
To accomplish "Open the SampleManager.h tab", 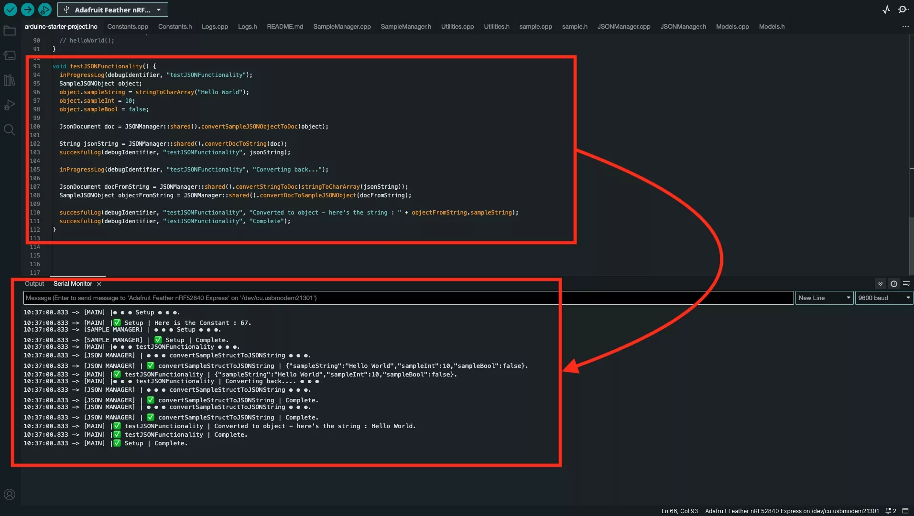I will (x=406, y=27).
